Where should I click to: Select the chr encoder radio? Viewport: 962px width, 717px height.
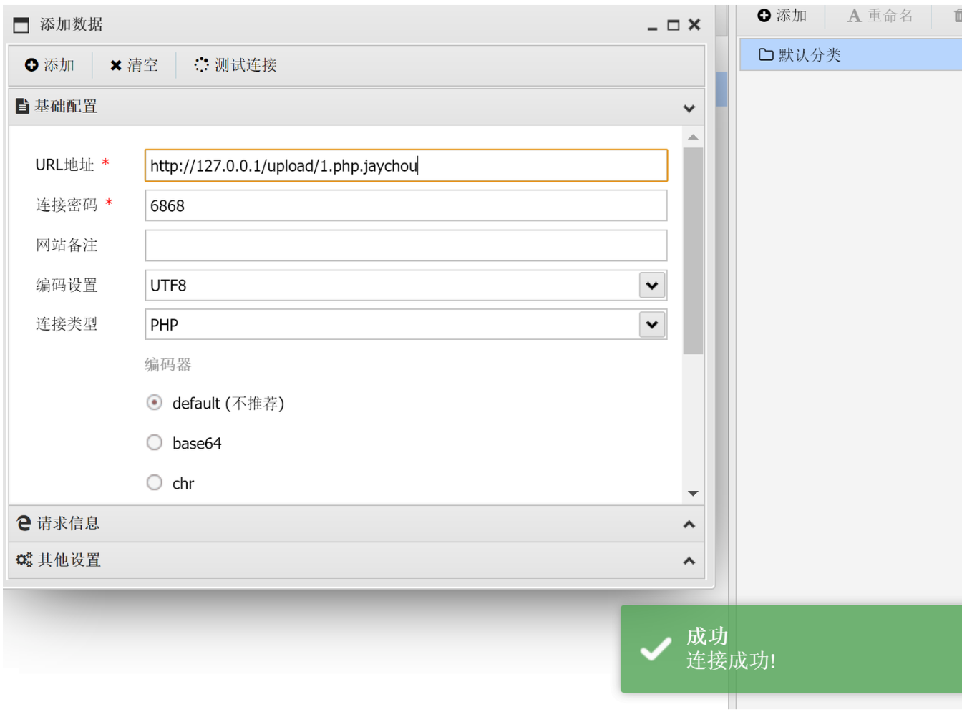pyautogui.click(x=154, y=483)
